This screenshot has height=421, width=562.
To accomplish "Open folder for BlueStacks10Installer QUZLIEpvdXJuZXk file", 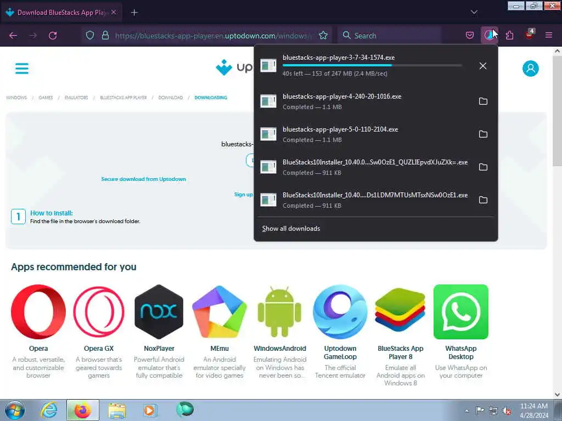I will click(x=483, y=167).
